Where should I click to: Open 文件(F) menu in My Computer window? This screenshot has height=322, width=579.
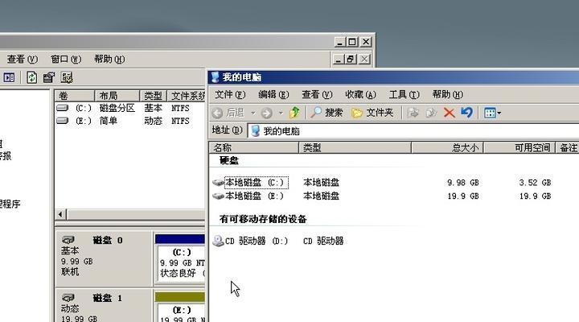230,95
